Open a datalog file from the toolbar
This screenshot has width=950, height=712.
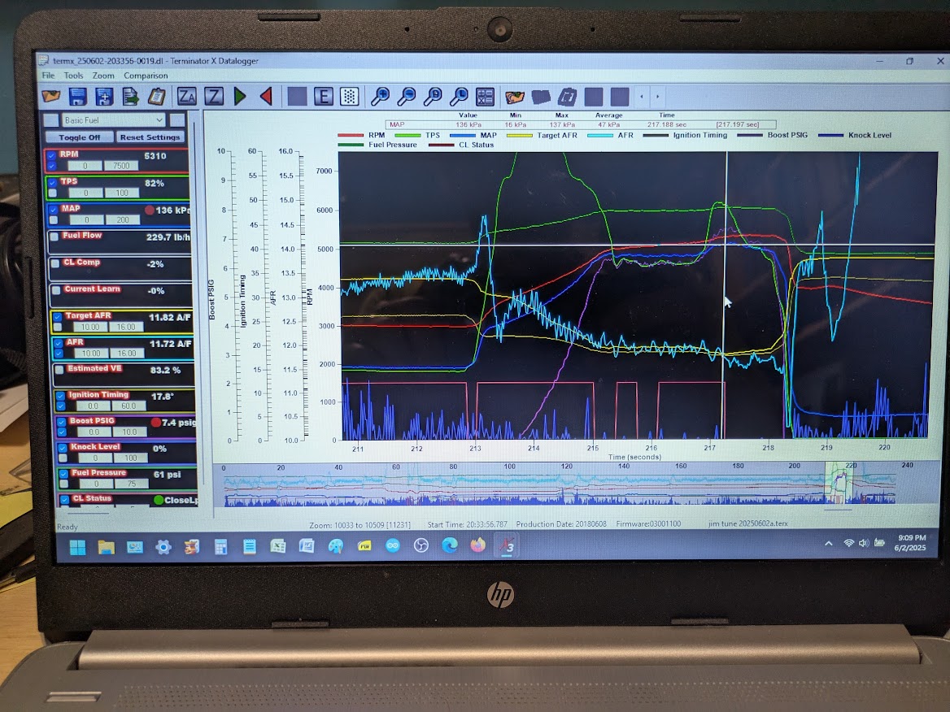51,96
